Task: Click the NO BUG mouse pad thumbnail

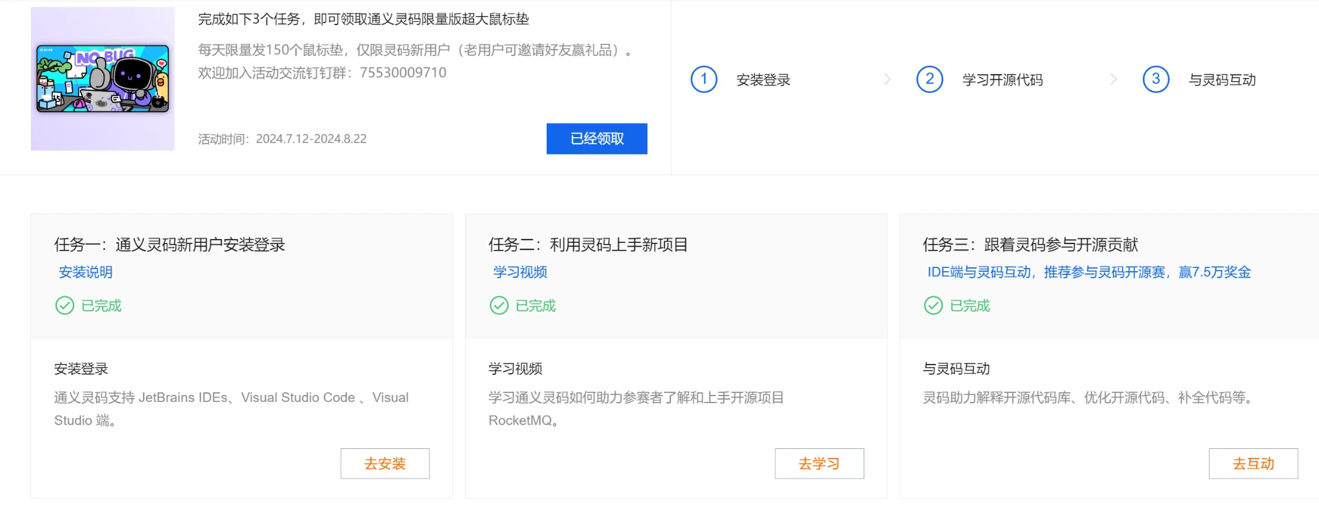Action: [103, 79]
